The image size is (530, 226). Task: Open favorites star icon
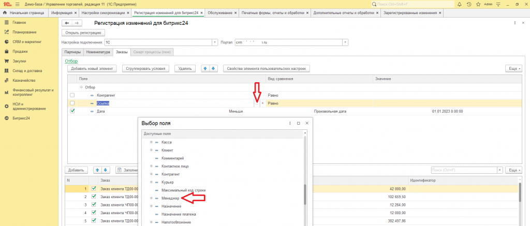478,4
